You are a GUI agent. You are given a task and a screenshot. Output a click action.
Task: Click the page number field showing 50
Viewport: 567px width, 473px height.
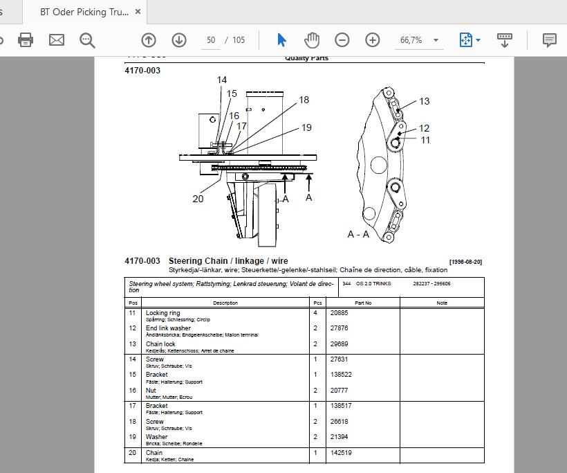(x=211, y=40)
